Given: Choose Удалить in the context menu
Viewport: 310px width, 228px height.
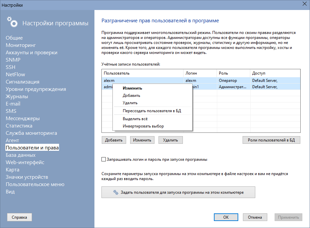Looking at the screenshot, I should point(130,103).
